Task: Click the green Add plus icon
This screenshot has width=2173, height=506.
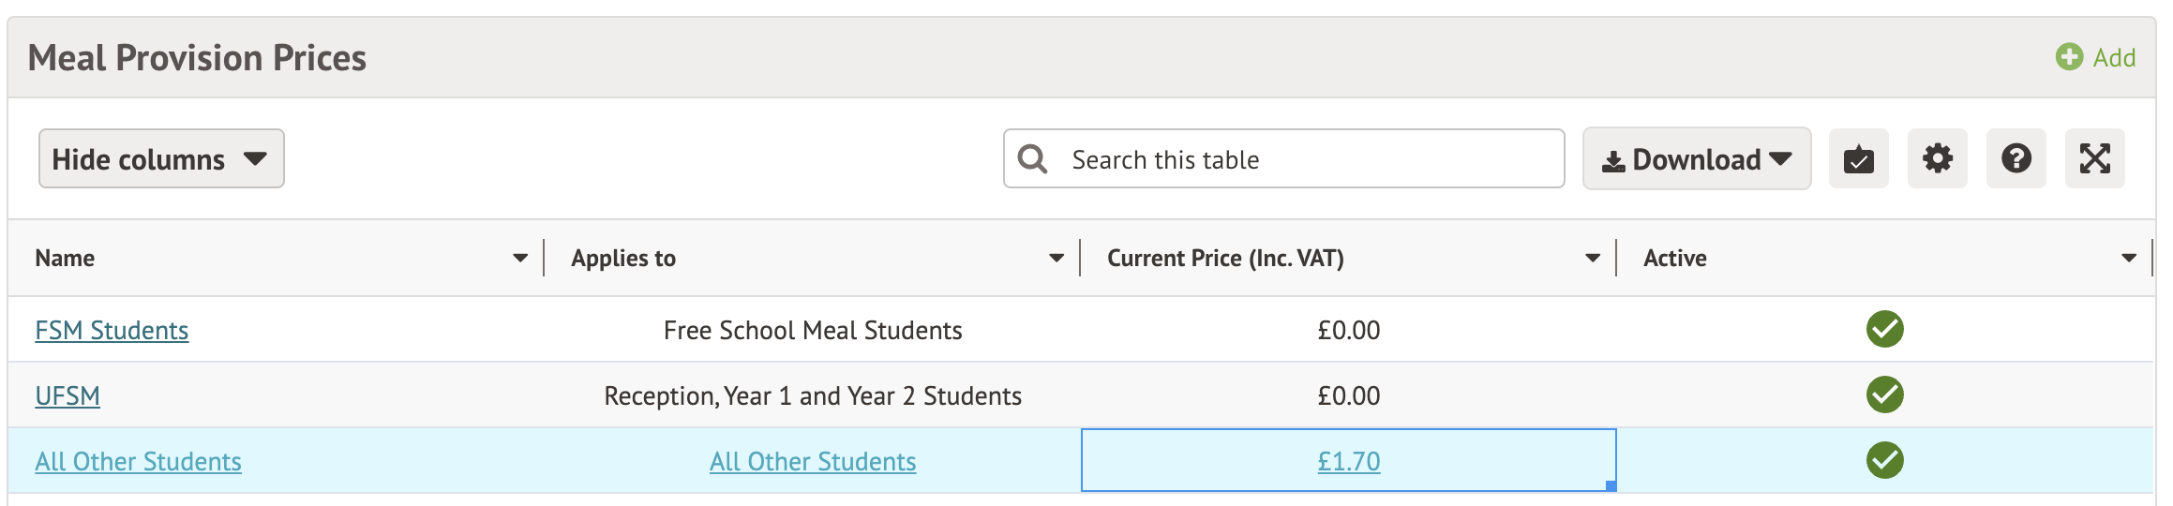Action: coord(2069,57)
